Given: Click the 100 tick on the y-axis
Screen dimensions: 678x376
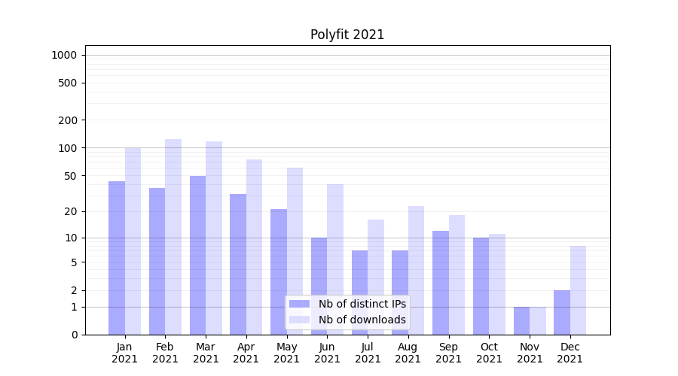Looking at the screenshot, I should 69,148.
